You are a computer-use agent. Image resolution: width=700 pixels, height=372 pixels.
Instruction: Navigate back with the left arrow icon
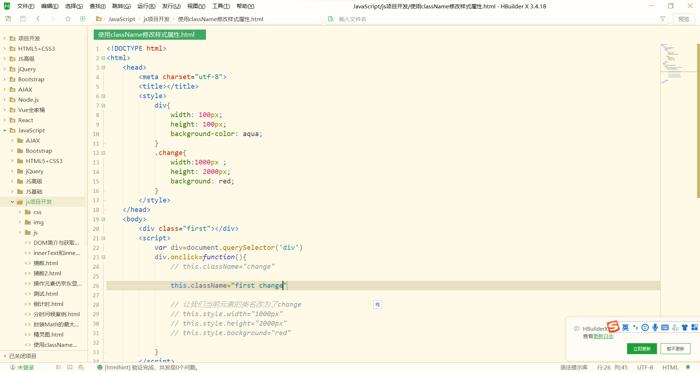[38, 19]
